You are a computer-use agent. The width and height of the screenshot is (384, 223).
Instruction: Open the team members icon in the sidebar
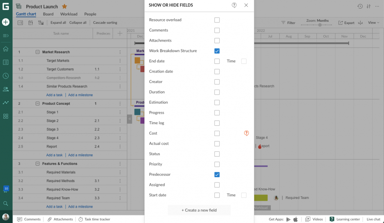pos(6,89)
